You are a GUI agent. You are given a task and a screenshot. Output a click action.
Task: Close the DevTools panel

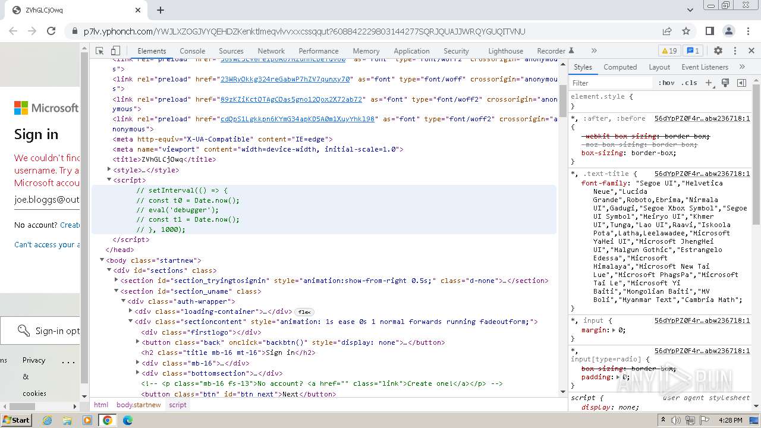pos(751,51)
